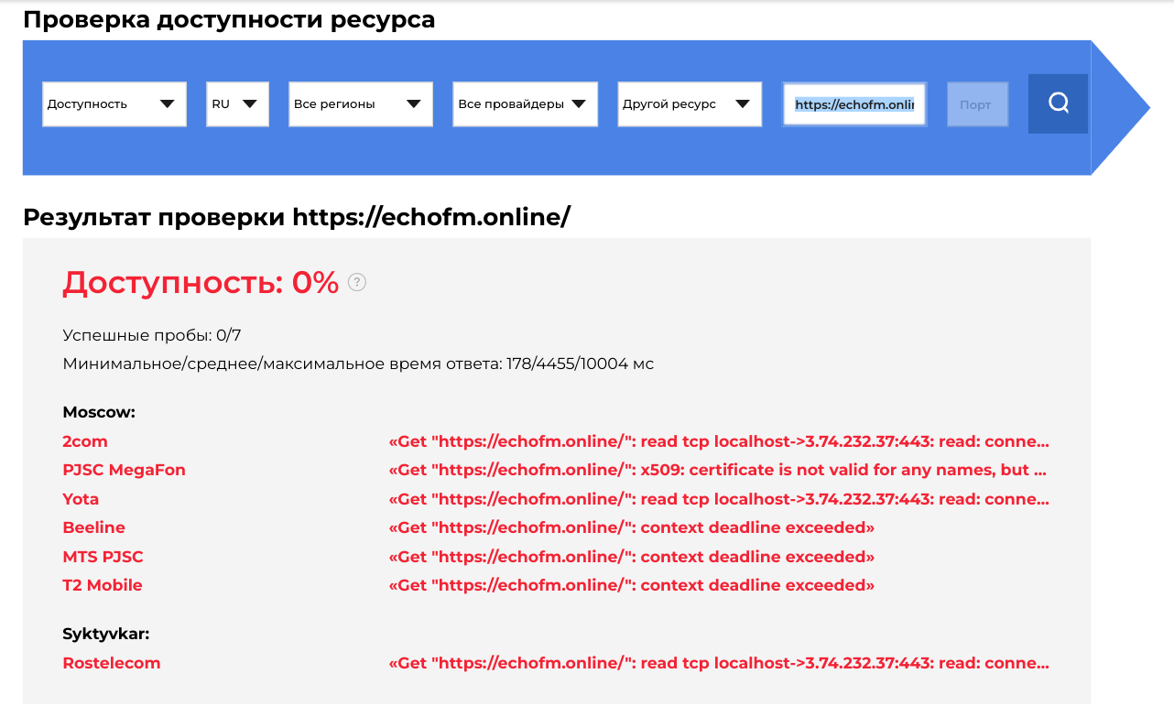Select the T2 Mobile provider
The height and width of the screenshot is (717, 1174).
coord(103,585)
